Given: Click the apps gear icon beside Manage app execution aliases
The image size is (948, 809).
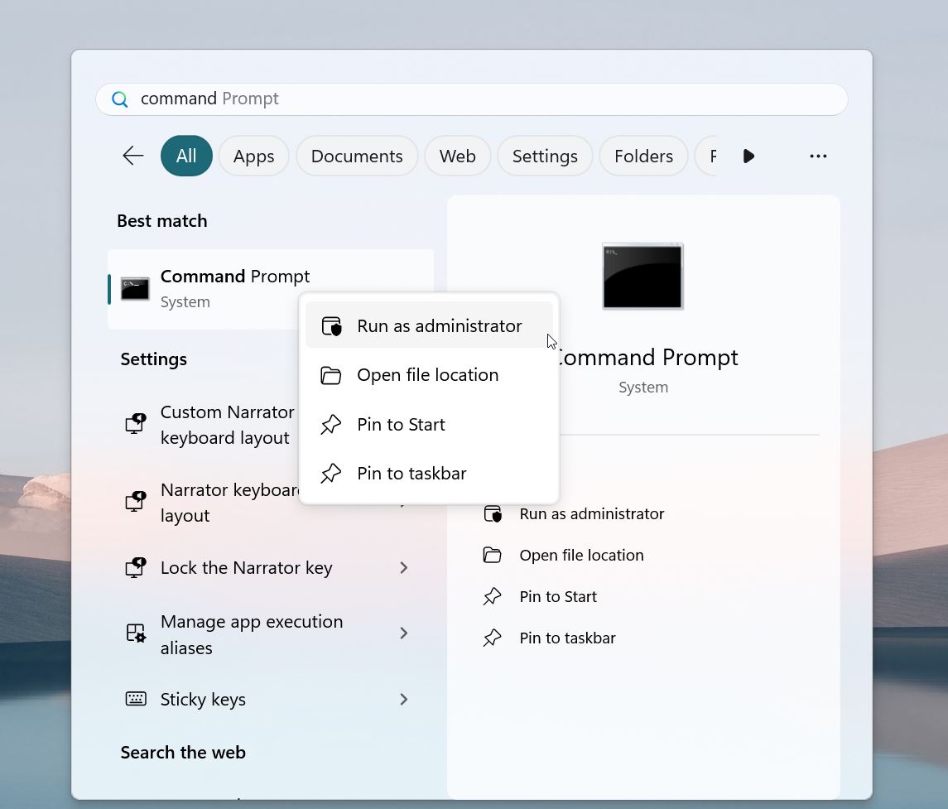Looking at the screenshot, I should coord(136,633).
